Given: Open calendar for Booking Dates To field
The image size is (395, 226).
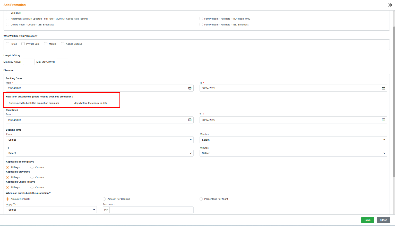Looking at the screenshot, I should click(x=383, y=88).
